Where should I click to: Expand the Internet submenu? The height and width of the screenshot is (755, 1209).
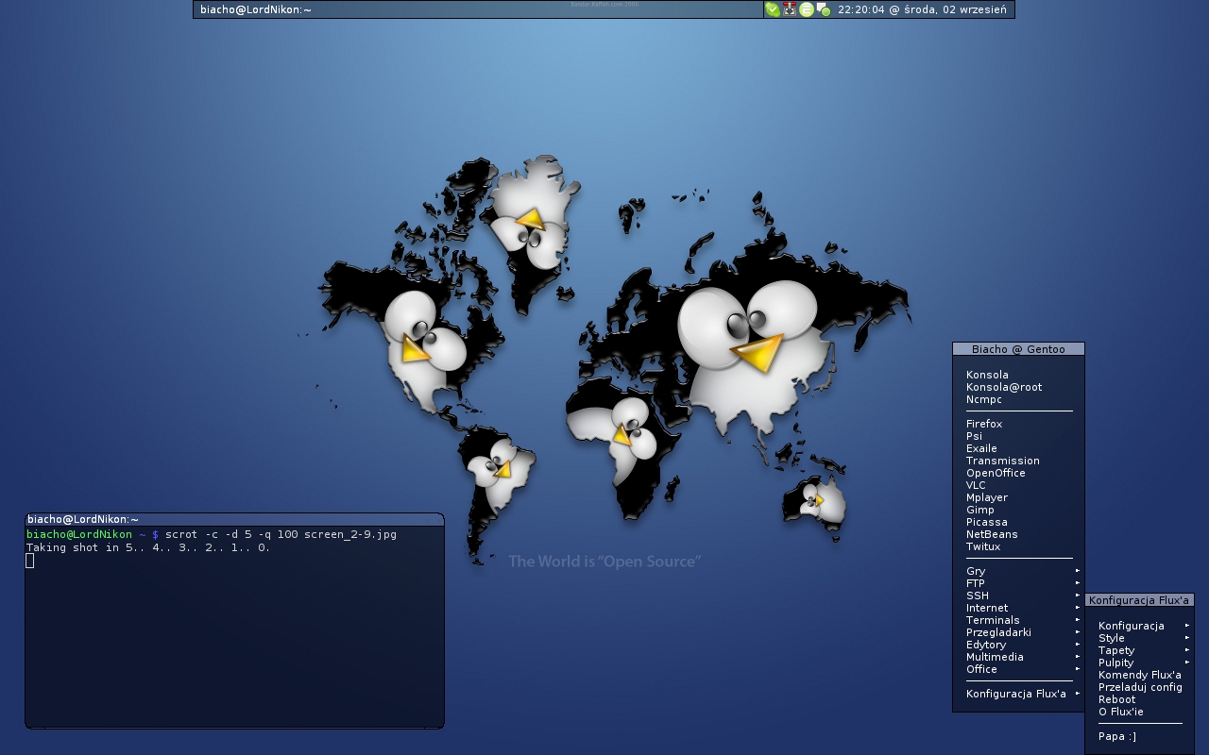tap(1018, 608)
